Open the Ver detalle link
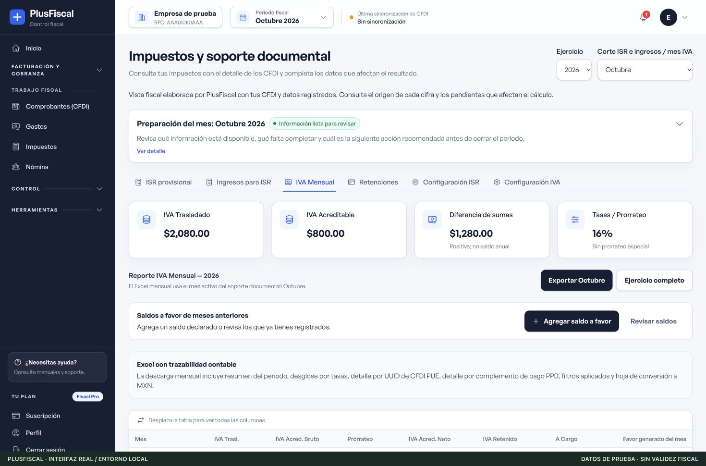Image resolution: width=706 pixels, height=466 pixels. (151, 151)
